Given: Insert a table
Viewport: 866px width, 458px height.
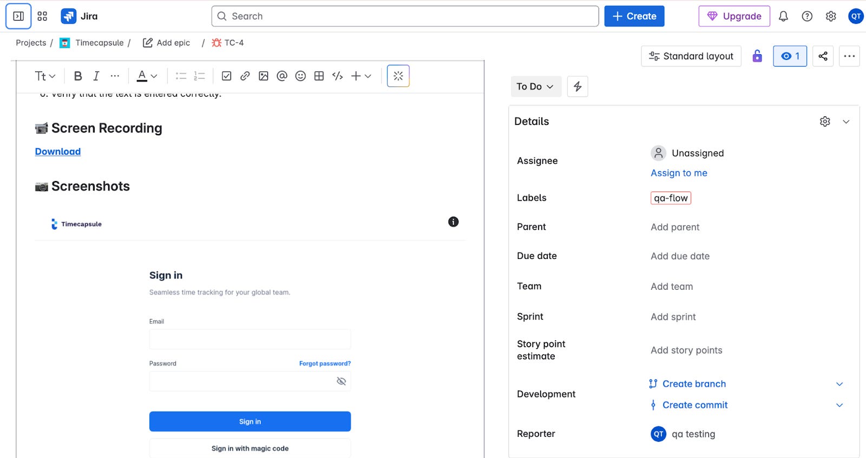Looking at the screenshot, I should tap(319, 76).
